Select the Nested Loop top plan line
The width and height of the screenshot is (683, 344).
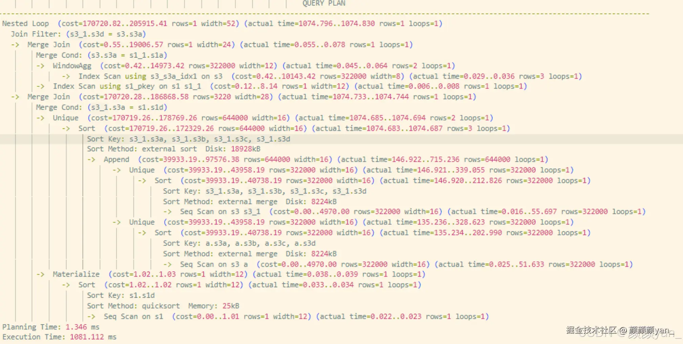(x=222, y=24)
